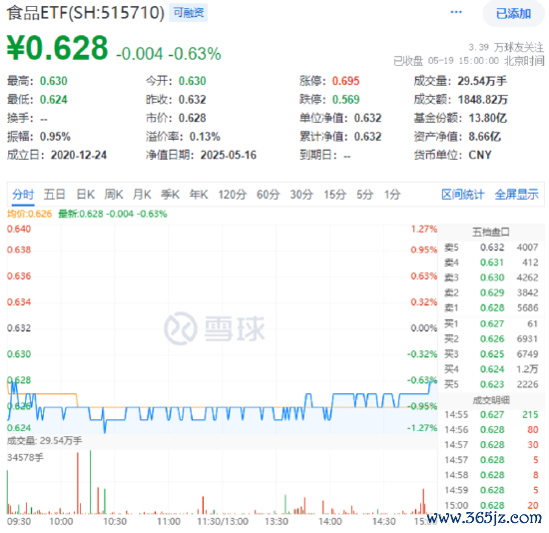Click 净值日期 2025-05-16
The image size is (549, 533).
point(229,155)
